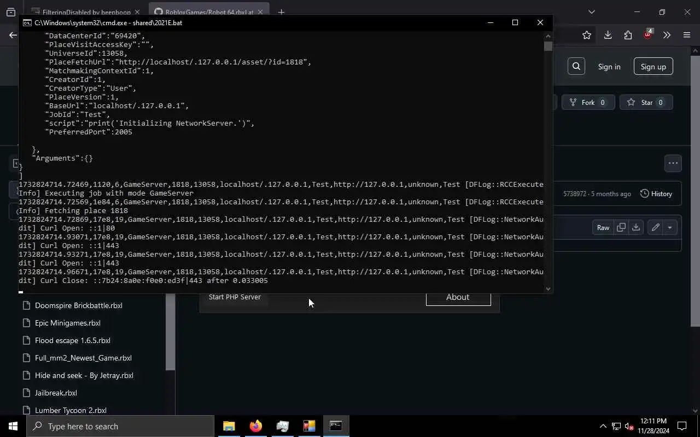Open the file History link
The image size is (700, 437).
tap(656, 193)
